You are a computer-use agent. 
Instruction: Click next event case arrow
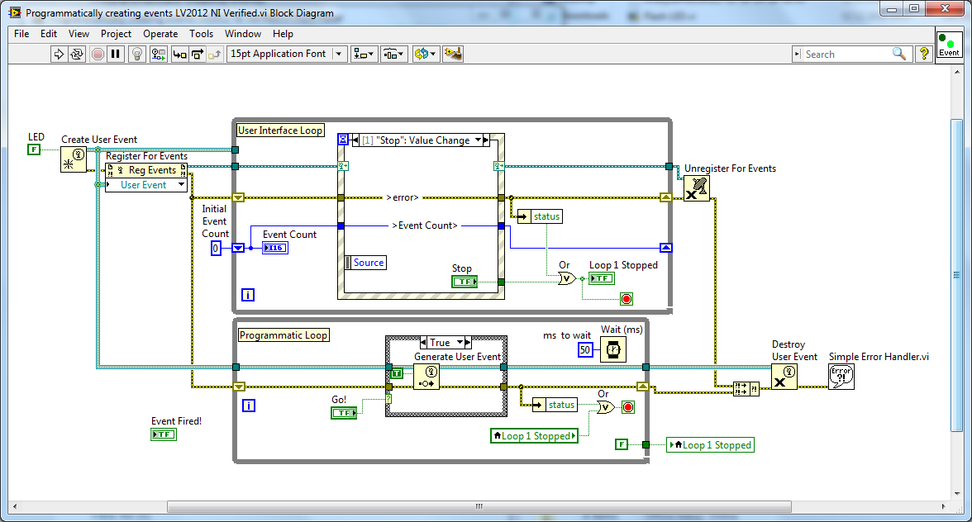(x=486, y=140)
